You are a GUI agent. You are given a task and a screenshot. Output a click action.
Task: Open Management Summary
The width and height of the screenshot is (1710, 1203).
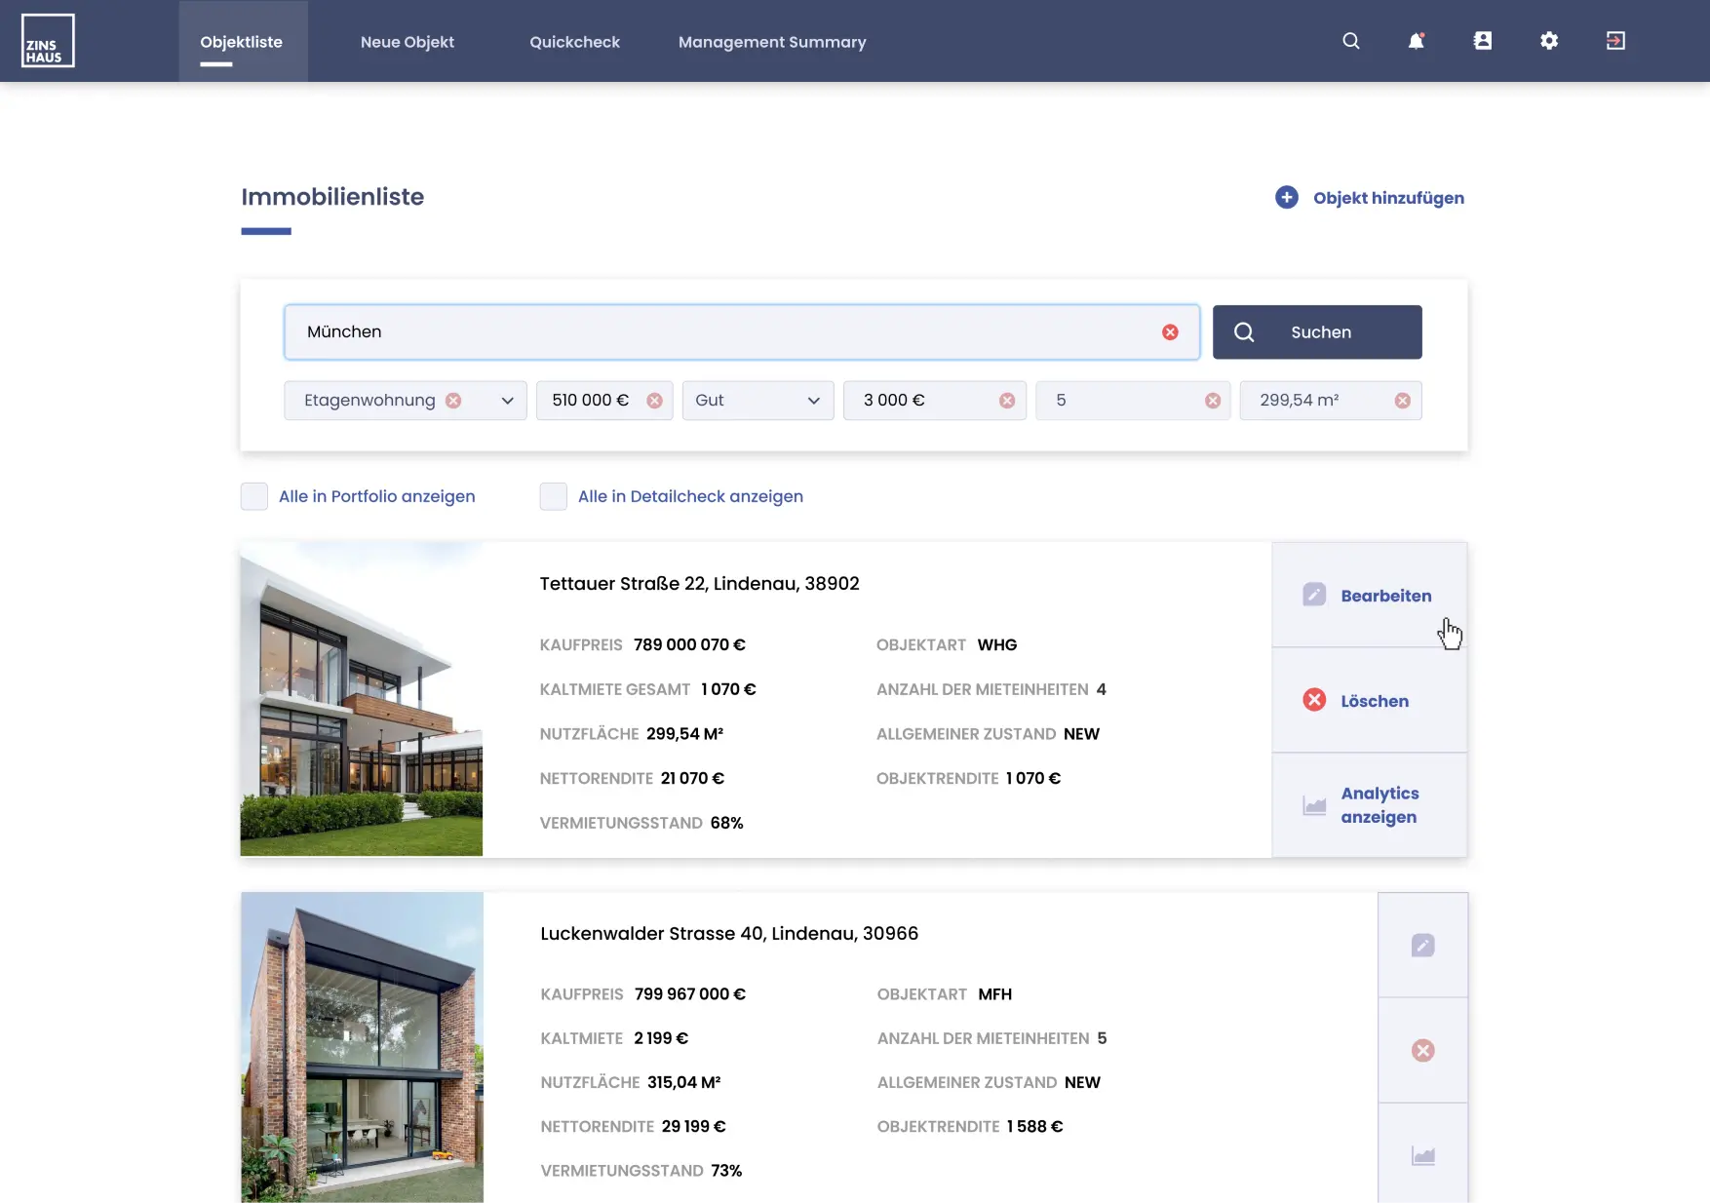coord(772,42)
